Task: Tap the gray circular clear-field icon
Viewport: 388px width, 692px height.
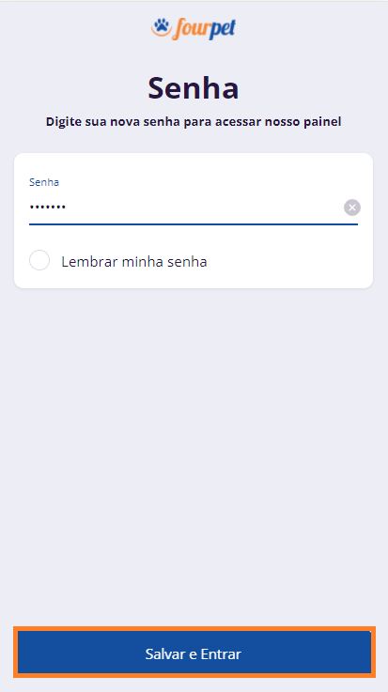Action: (352, 208)
